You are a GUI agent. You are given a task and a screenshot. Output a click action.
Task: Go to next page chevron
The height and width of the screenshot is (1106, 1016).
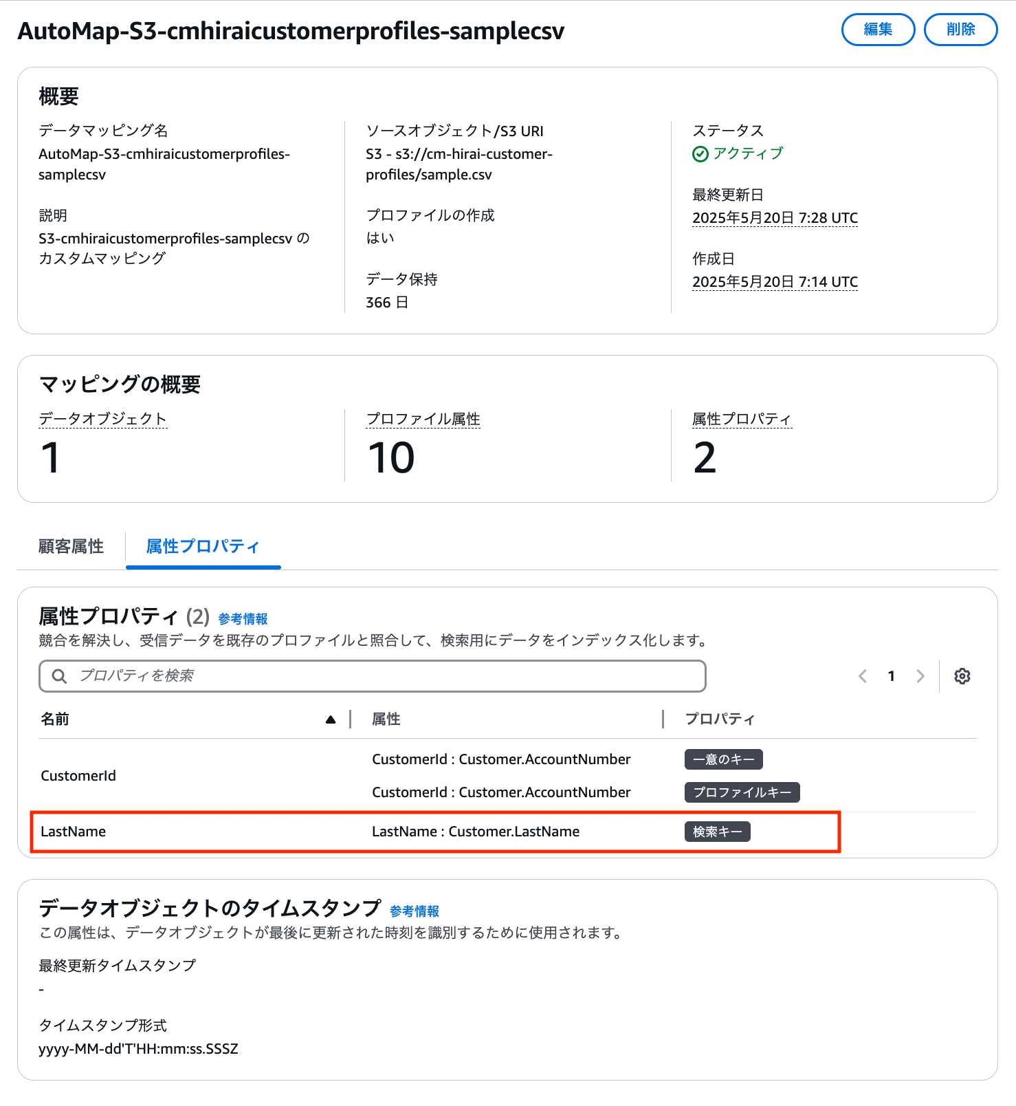(x=920, y=676)
